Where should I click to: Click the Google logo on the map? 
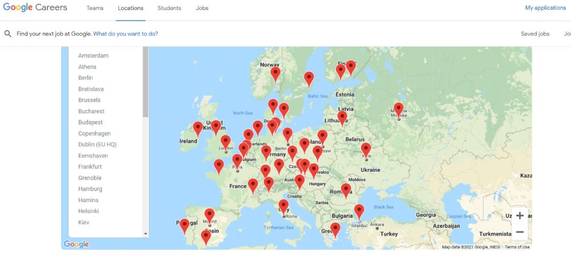coord(76,244)
